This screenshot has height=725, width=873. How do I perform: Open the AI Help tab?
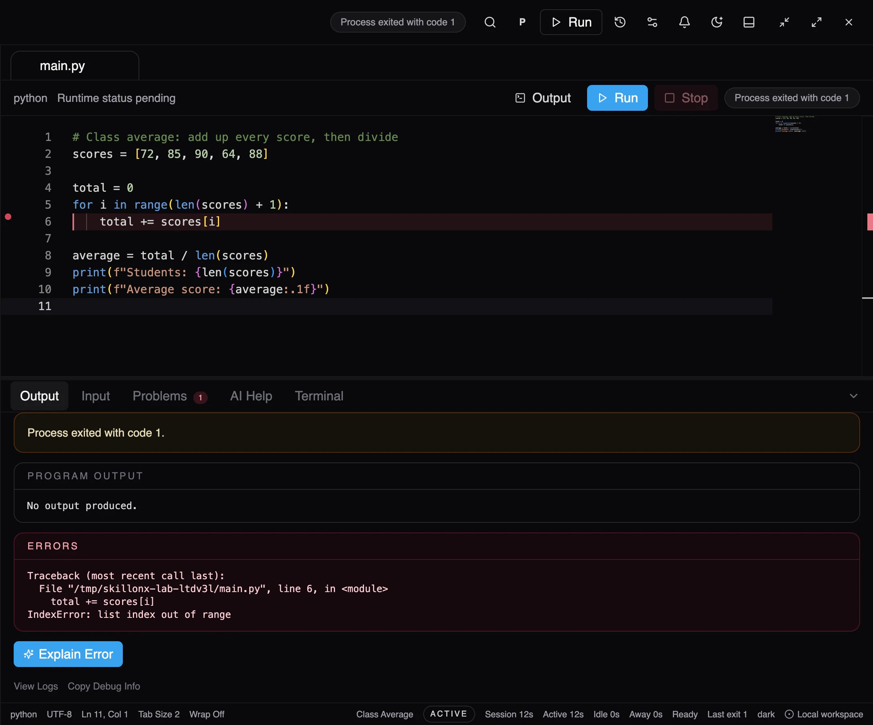(251, 396)
